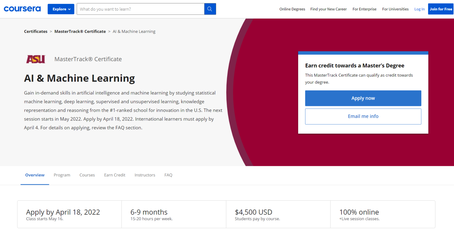Click 'AI & Machine Learning' breadcrumb text

pyautogui.click(x=134, y=31)
